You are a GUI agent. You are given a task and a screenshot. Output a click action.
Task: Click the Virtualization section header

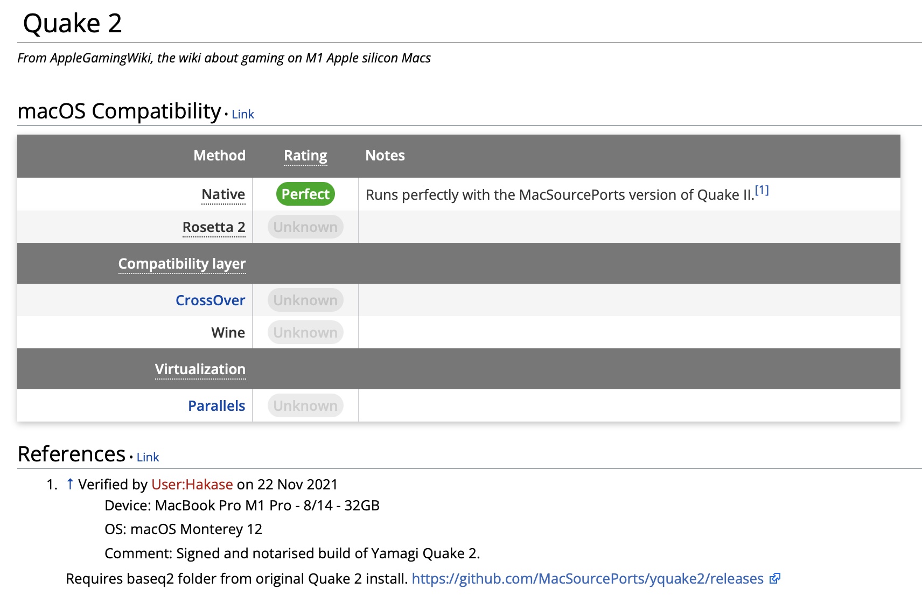[200, 369]
